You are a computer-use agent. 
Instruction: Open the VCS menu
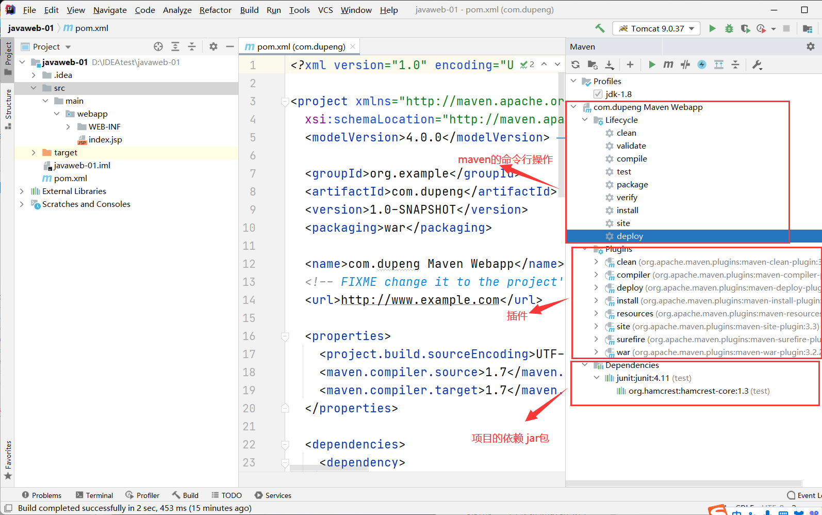tap(325, 10)
